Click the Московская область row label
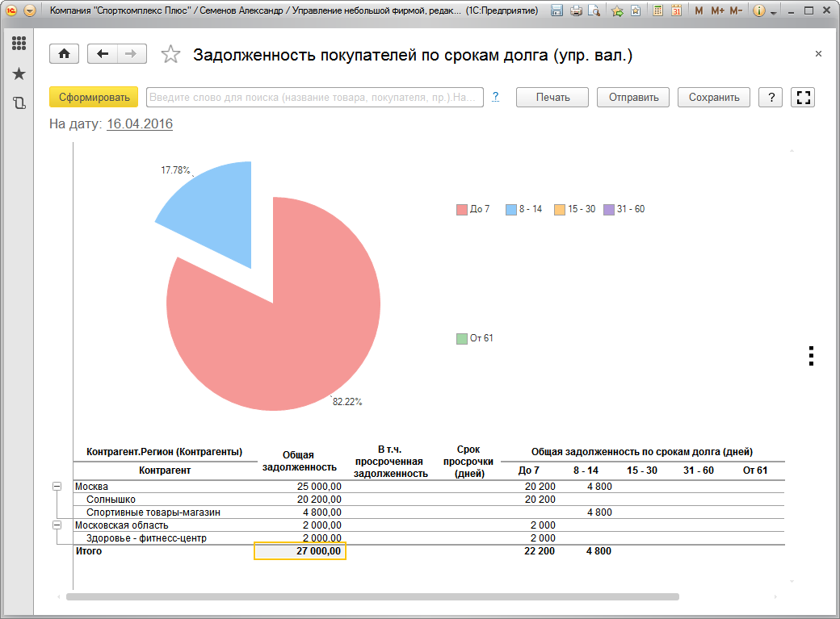The width and height of the screenshot is (840, 619). click(x=122, y=525)
